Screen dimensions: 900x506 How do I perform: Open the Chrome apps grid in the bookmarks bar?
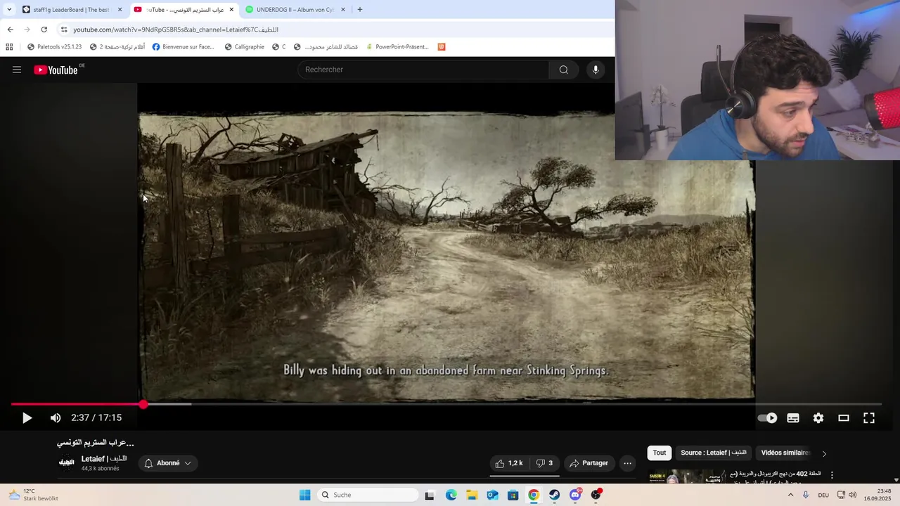[x=9, y=47]
